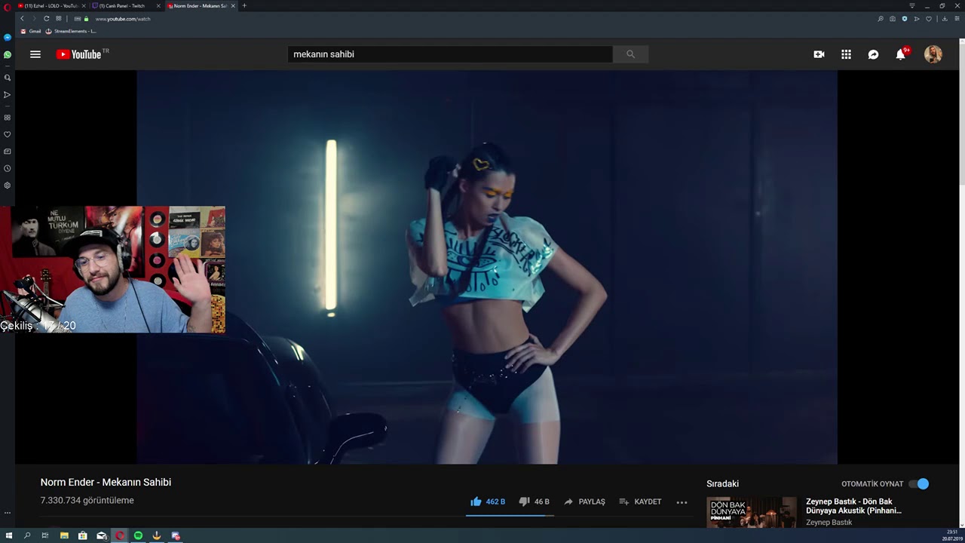Open a new browser tab
The height and width of the screenshot is (543, 965).
click(x=244, y=6)
